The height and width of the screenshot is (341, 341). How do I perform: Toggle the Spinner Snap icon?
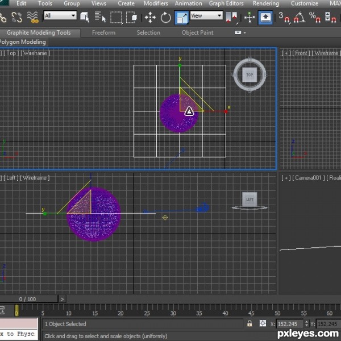click(331, 17)
